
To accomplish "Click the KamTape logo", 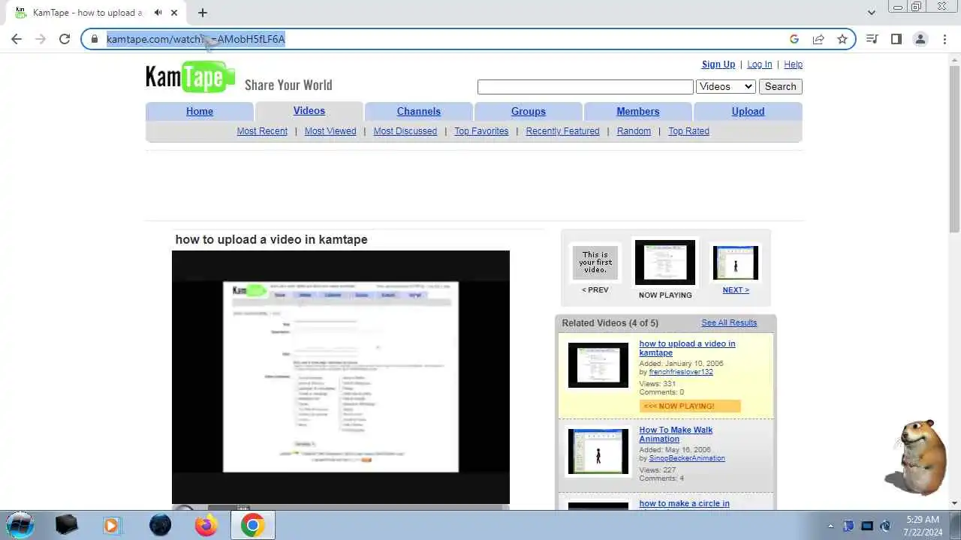I will [x=190, y=78].
